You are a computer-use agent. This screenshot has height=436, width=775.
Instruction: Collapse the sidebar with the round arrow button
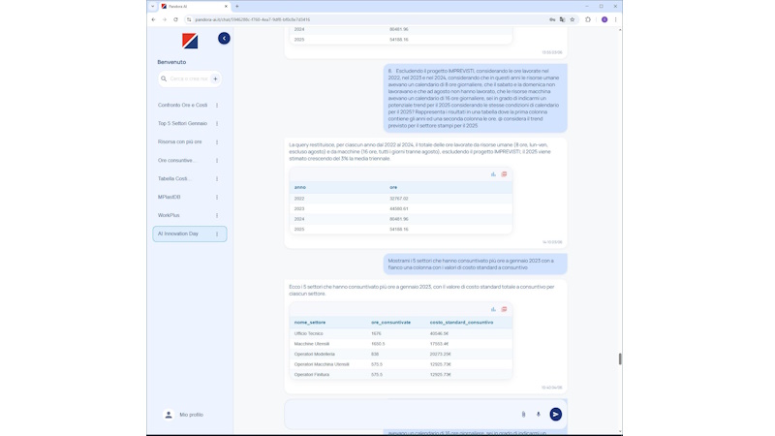coord(224,38)
